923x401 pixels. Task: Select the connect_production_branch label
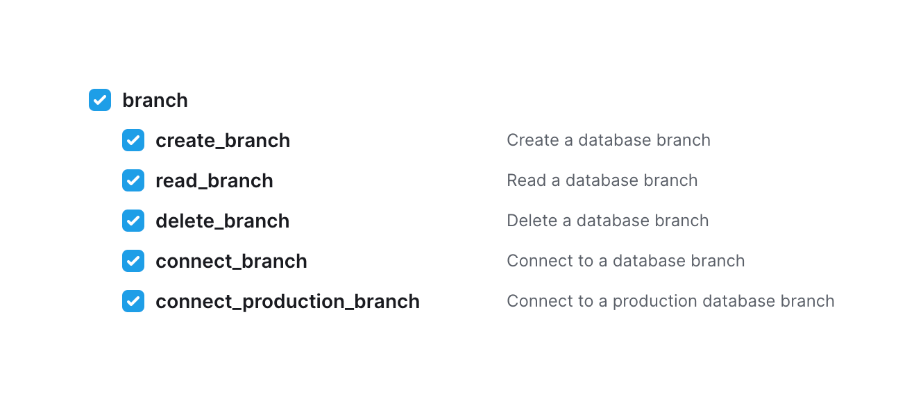click(x=287, y=301)
